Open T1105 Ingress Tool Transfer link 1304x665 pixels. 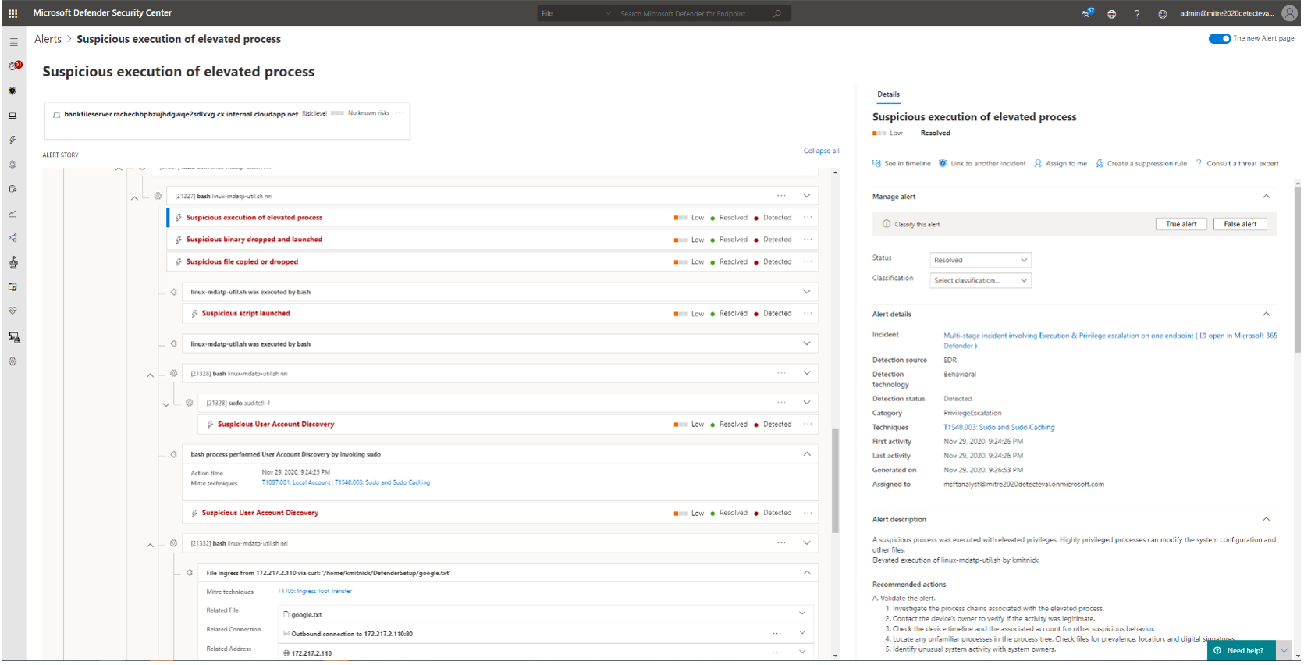(314, 591)
